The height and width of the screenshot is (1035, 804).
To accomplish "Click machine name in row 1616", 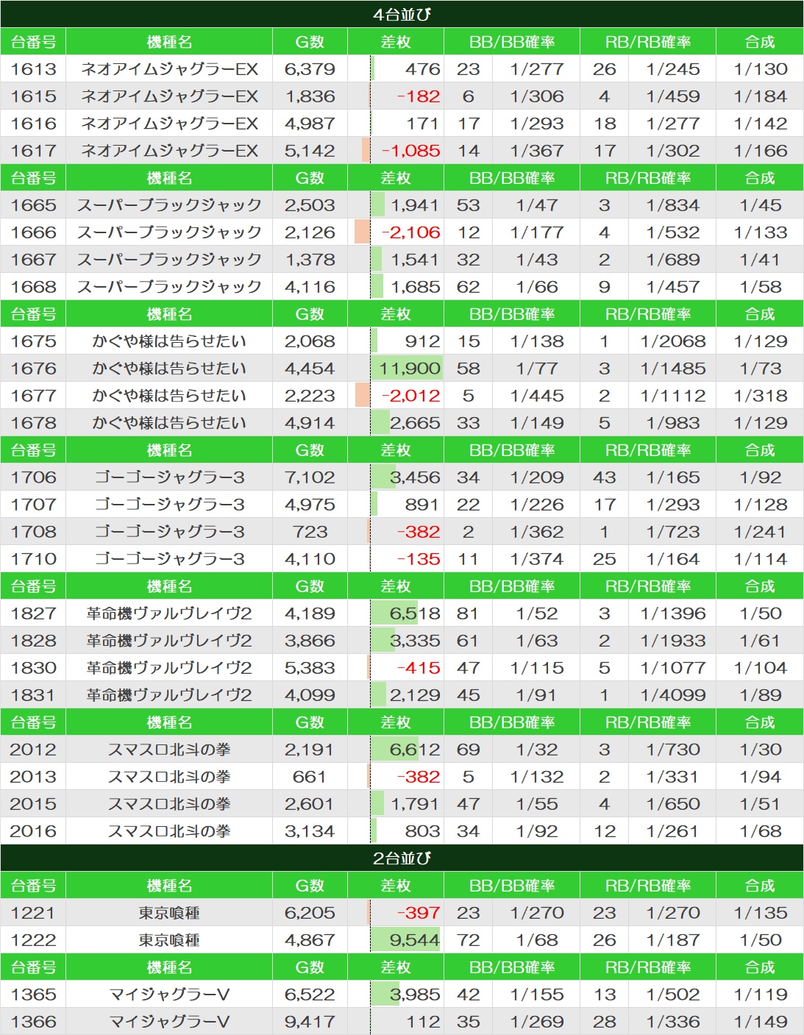I will (169, 124).
